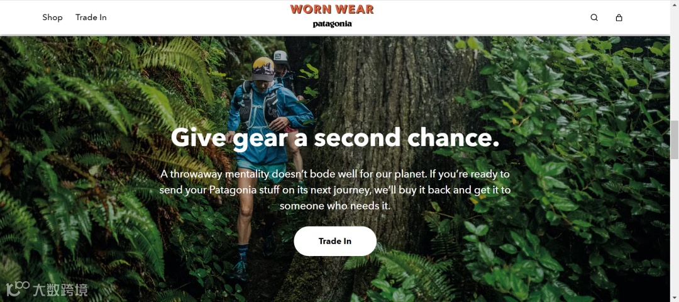
Task: Open the search magnifier icon
Action: pyautogui.click(x=594, y=18)
